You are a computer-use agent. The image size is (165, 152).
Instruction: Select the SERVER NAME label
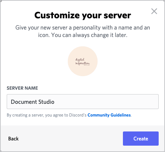click(x=22, y=88)
